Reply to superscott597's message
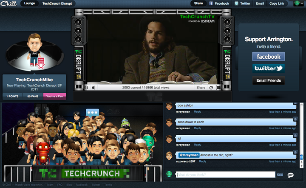This screenshot has width=306, height=188. 202,162
